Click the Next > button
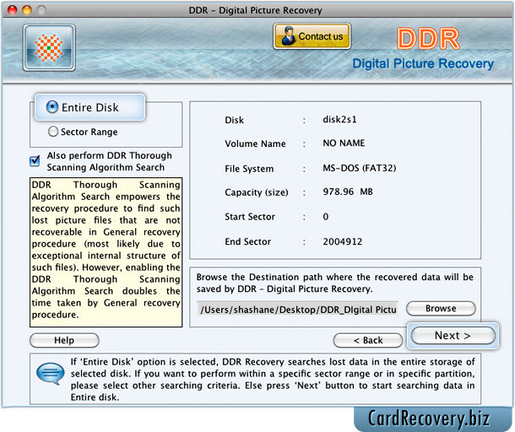Viewport: 515px width, 432px height. [x=453, y=336]
